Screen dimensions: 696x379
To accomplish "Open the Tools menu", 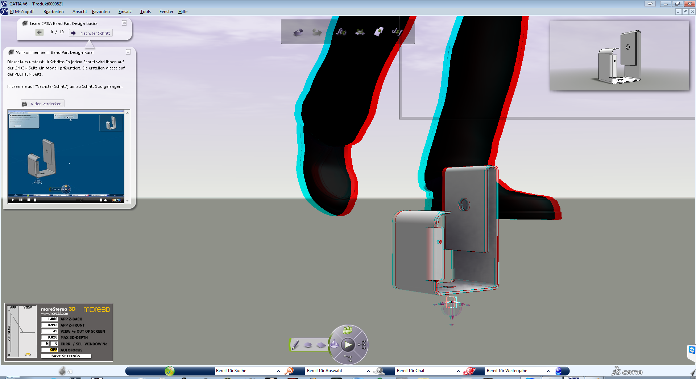I will click(145, 12).
